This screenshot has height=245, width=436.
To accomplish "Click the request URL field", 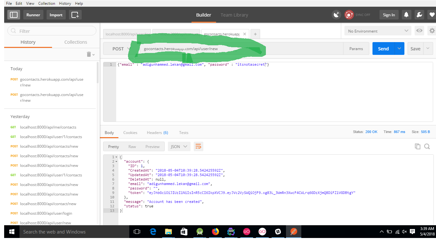I will [242, 49].
